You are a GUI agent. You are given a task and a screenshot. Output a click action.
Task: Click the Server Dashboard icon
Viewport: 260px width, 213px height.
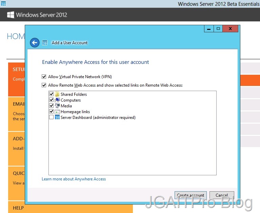pyautogui.click(x=57, y=117)
